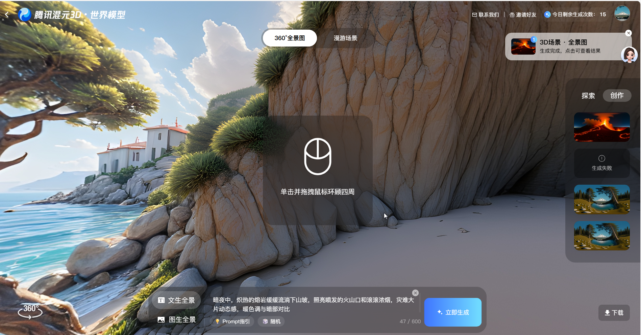Viewport: 641px width, 335px height.
Task: Click the 生成失败 failed generation card
Action: tap(602, 163)
